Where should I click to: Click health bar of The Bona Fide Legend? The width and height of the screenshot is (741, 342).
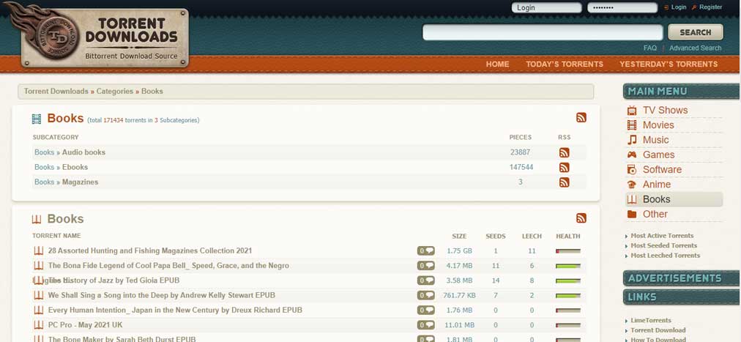click(568, 266)
